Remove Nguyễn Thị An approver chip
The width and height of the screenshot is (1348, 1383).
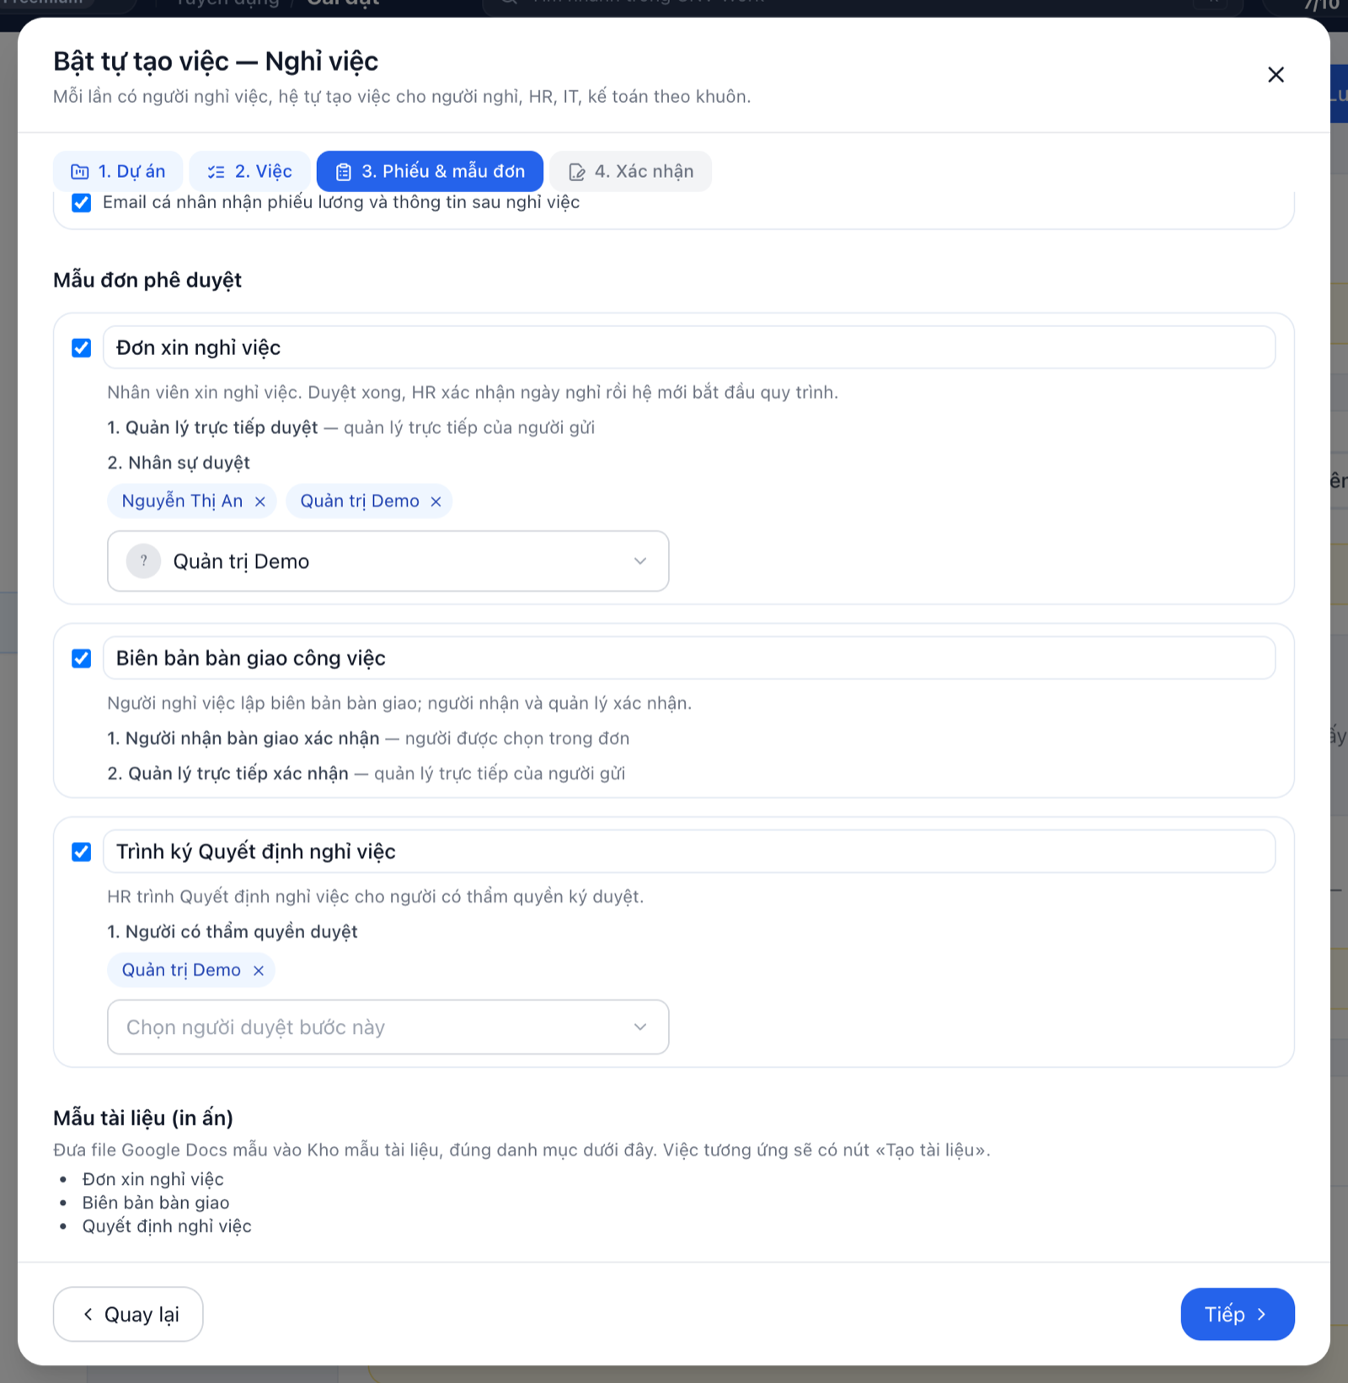260,501
